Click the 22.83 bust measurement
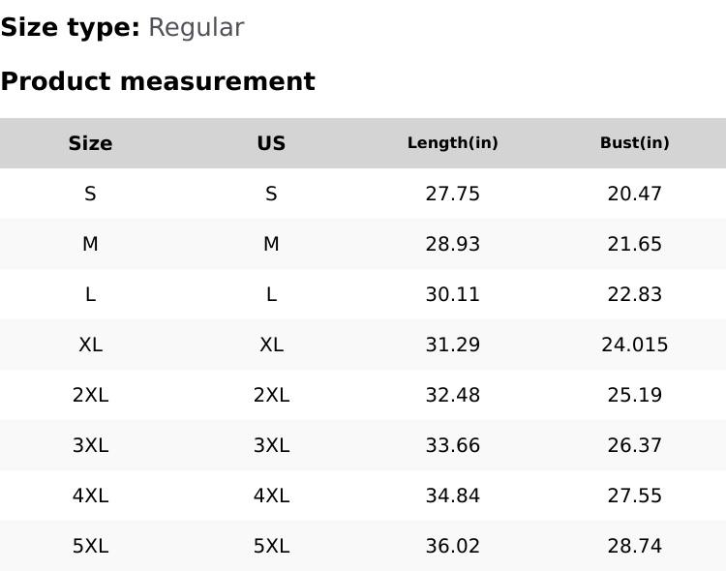The image size is (726, 571). (634, 294)
